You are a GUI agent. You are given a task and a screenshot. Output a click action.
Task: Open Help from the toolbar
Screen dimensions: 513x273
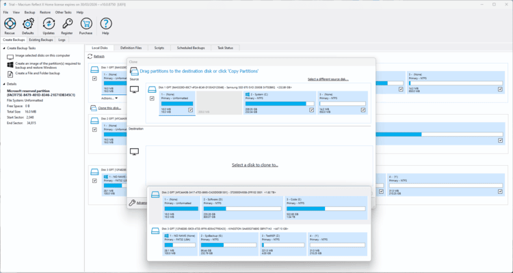pos(105,25)
